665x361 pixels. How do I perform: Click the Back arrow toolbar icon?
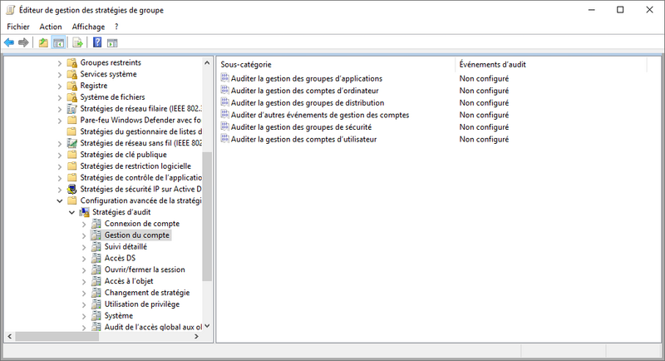(x=9, y=42)
